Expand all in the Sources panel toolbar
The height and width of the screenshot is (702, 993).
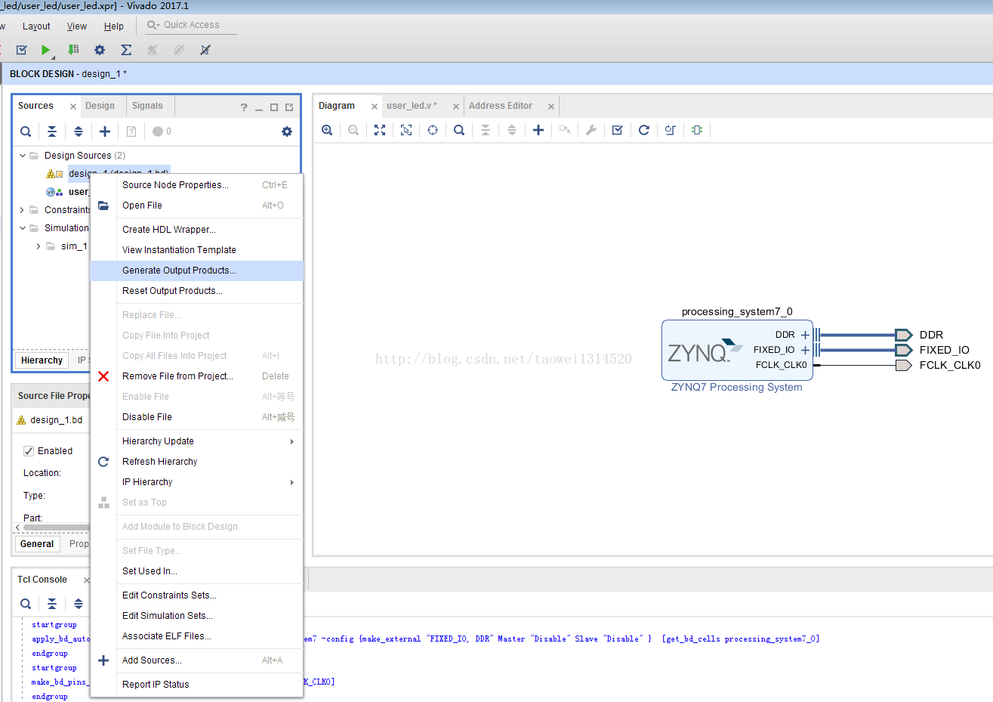[x=79, y=131]
